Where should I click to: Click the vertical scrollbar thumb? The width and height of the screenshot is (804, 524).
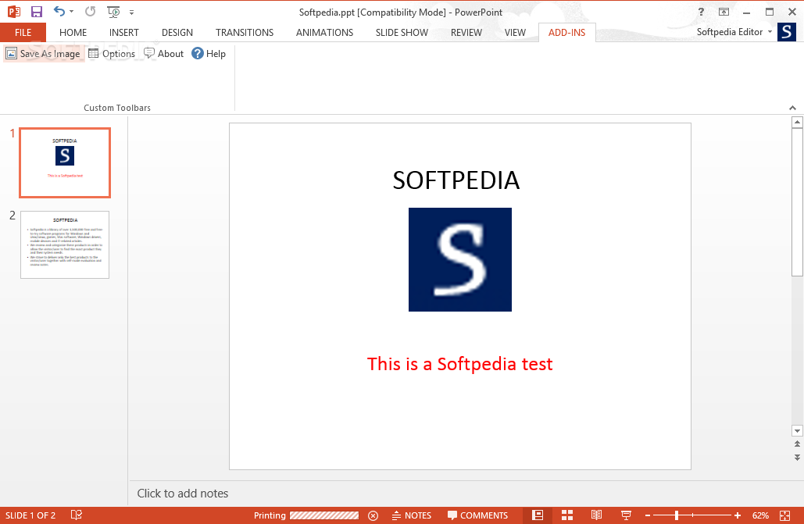797,202
